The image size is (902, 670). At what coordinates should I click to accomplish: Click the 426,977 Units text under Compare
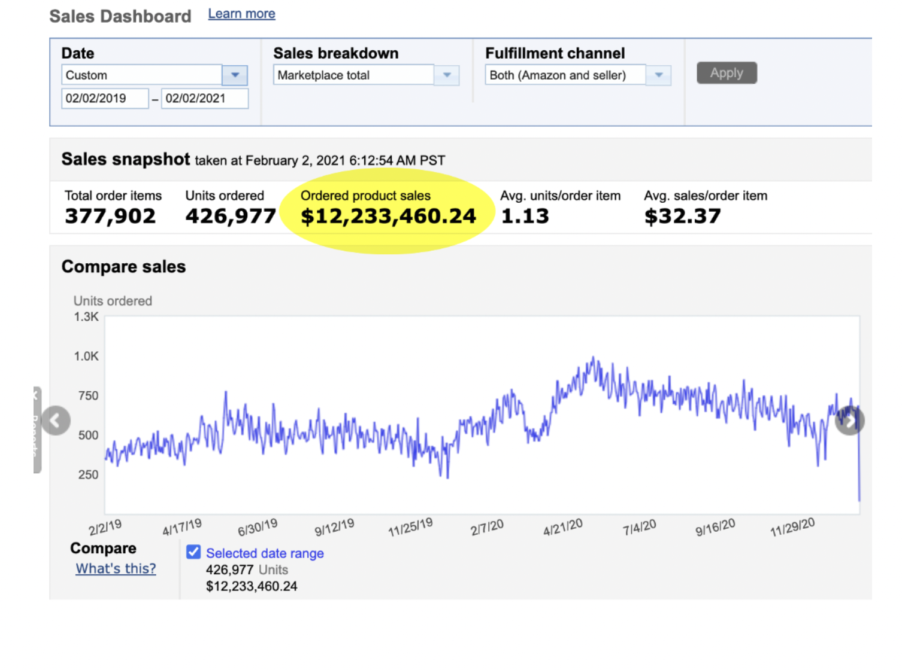pos(247,570)
